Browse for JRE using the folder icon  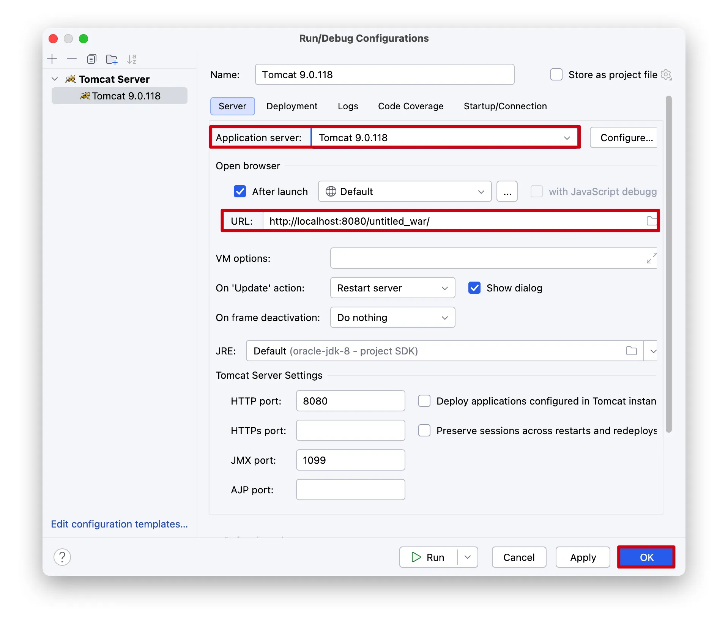click(632, 351)
